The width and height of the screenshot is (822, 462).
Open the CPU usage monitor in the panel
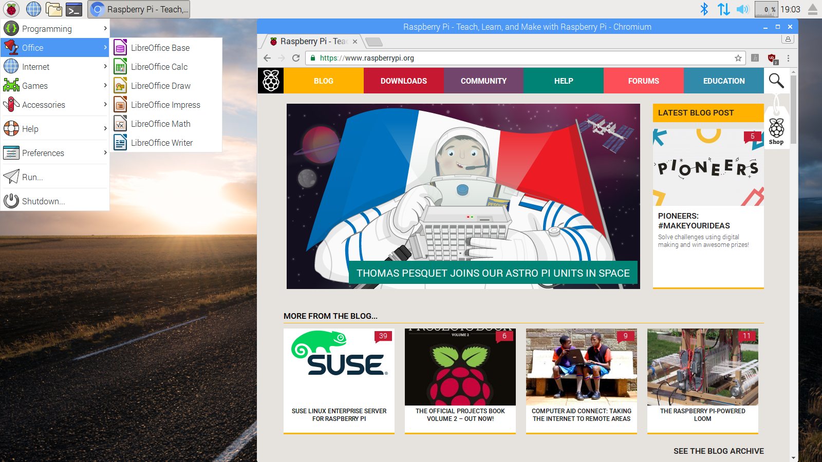pyautogui.click(x=766, y=9)
